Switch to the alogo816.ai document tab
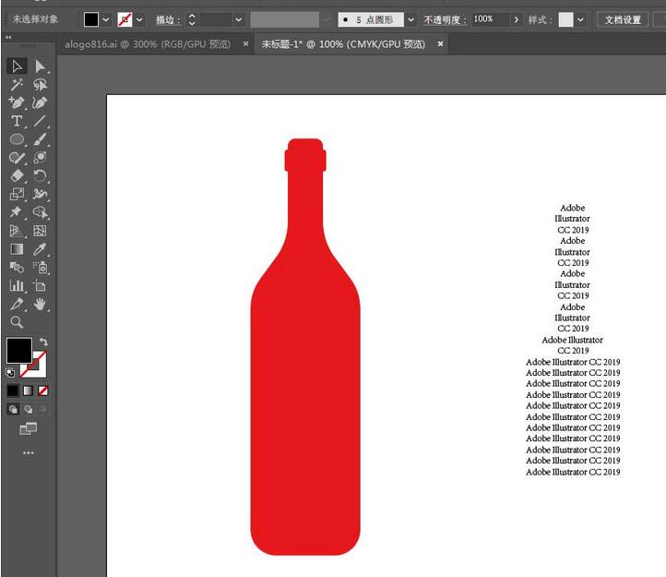 click(148, 43)
